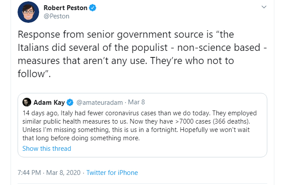Screen dimensions: 284x185
Task: Open the Show this thread link
Action: click(x=47, y=148)
